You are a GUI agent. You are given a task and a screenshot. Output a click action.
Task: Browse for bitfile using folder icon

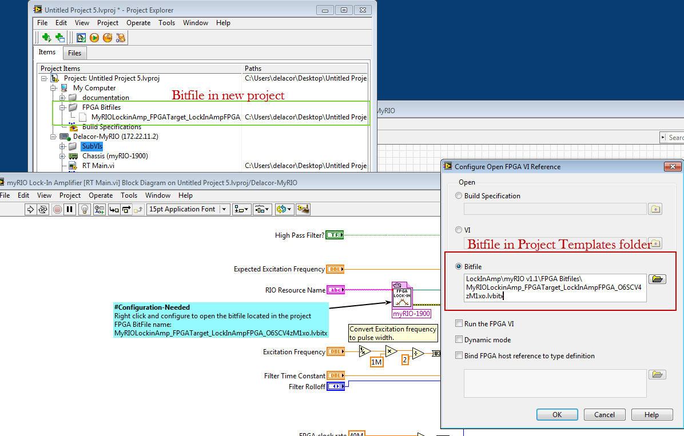(x=657, y=279)
